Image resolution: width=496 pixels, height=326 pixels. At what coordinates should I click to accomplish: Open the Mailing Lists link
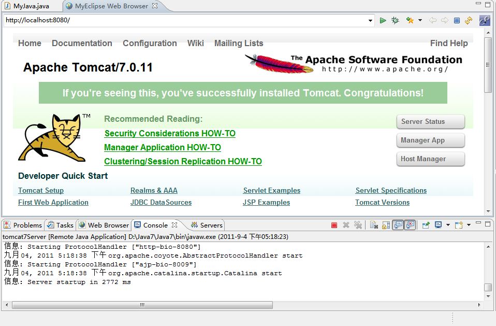point(239,44)
